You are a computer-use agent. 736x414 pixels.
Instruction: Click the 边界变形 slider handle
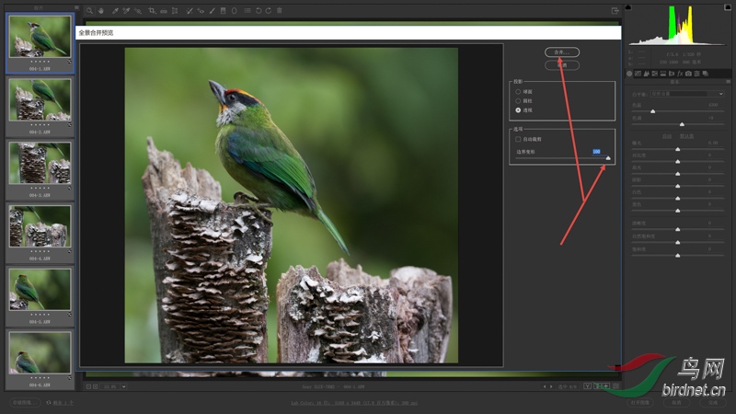[607, 158]
